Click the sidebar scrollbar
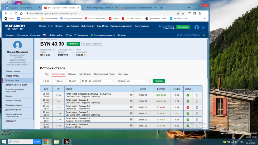258x145 pixels. click(x=34, y=79)
